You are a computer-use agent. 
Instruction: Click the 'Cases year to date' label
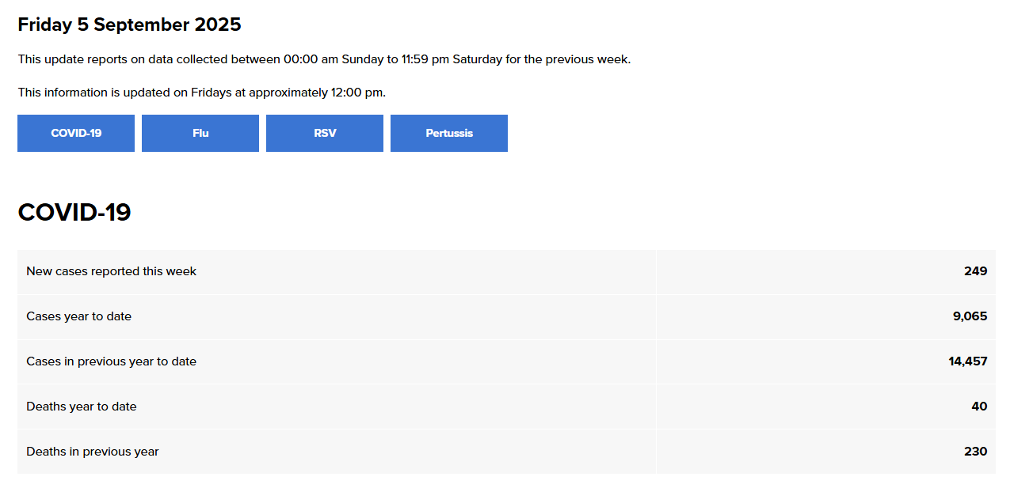point(78,316)
